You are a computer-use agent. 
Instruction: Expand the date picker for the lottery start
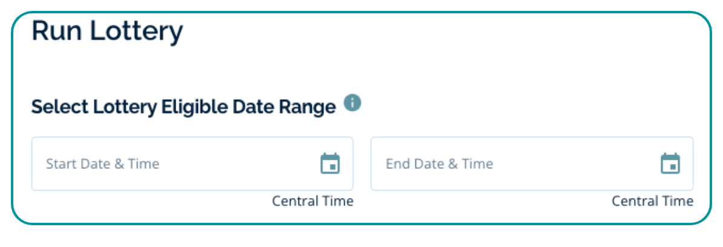(330, 163)
